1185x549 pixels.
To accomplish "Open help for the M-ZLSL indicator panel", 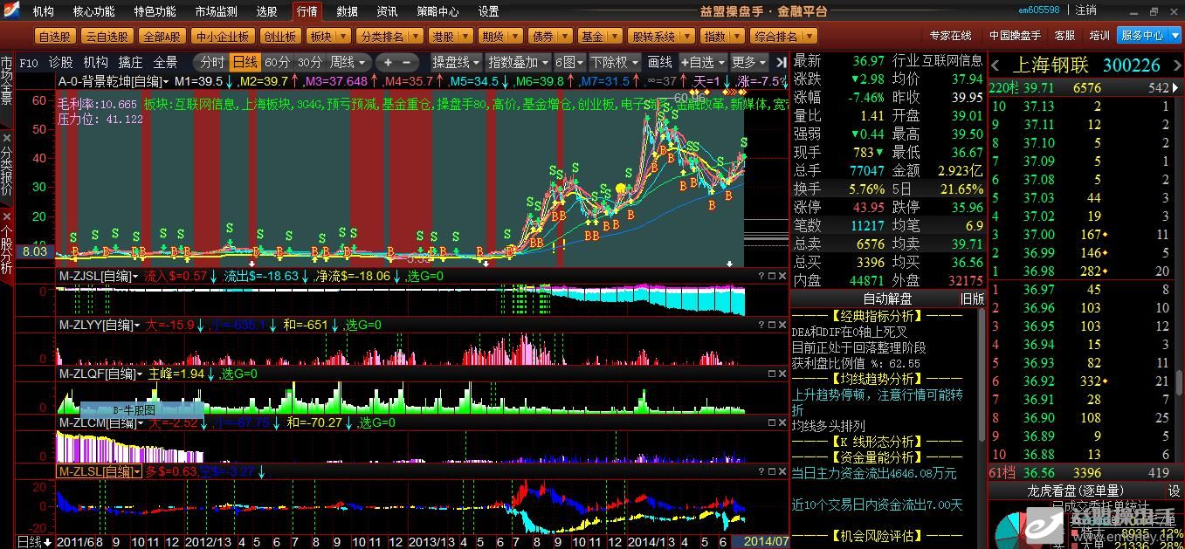I will [x=761, y=471].
